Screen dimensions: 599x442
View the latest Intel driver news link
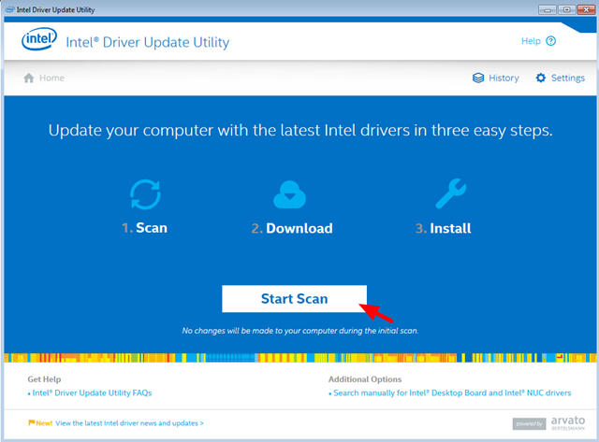point(129,423)
